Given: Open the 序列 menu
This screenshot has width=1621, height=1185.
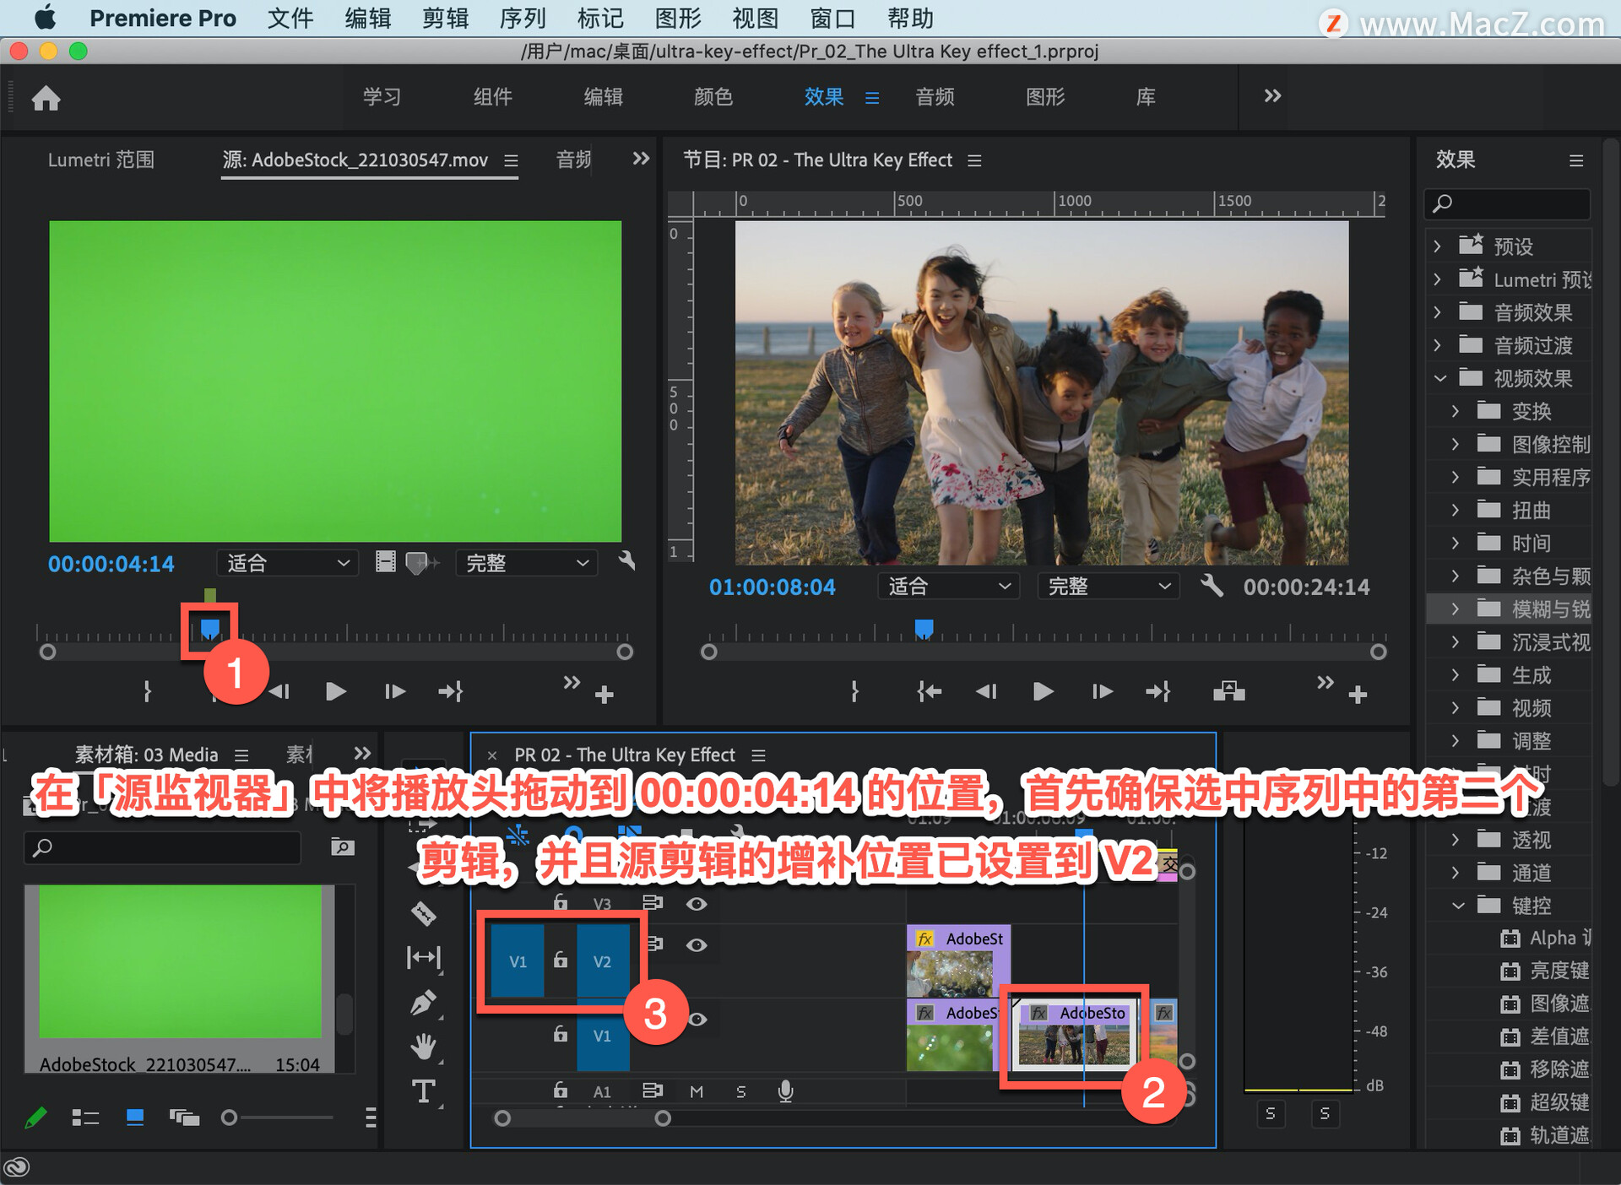Looking at the screenshot, I should pos(522,19).
